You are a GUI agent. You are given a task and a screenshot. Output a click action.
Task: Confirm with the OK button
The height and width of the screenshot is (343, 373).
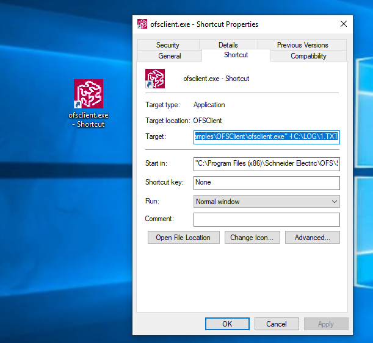pyautogui.click(x=227, y=324)
